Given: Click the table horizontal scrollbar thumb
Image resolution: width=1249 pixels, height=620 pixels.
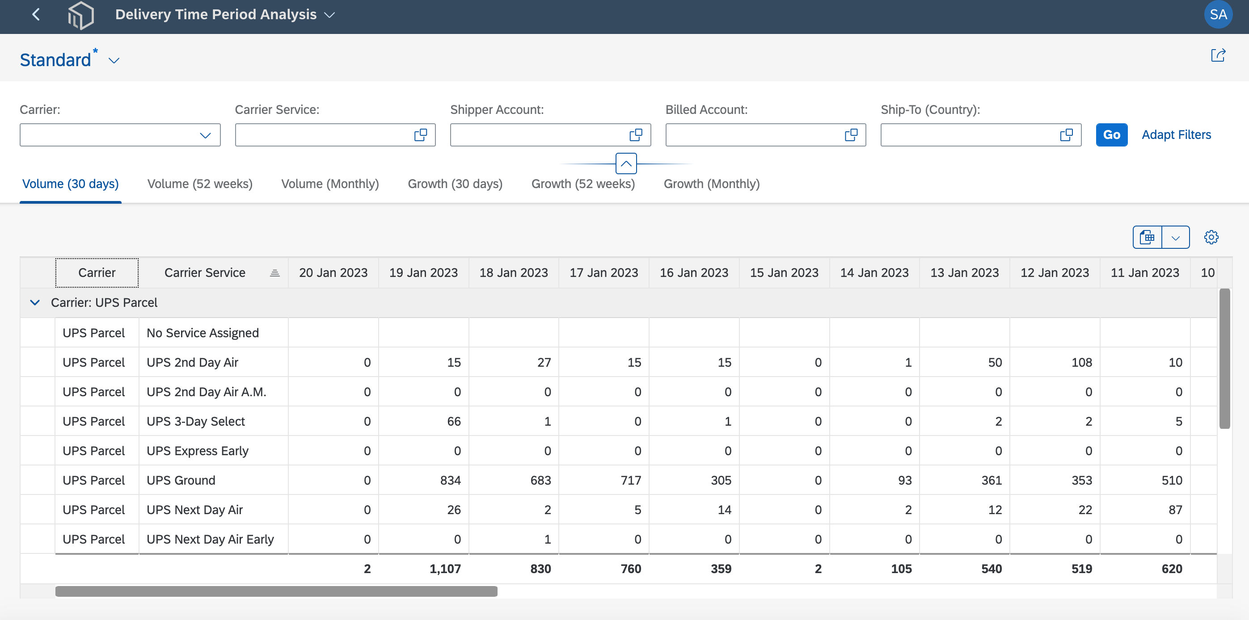Looking at the screenshot, I should click(x=276, y=591).
